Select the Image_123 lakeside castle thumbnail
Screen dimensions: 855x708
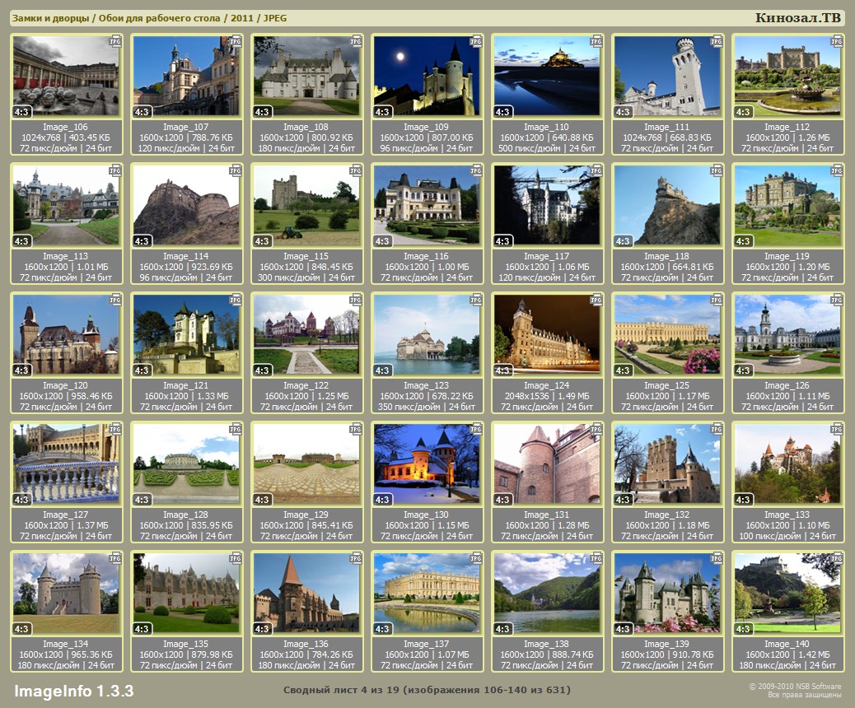pyautogui.click(x=427, y=336)
